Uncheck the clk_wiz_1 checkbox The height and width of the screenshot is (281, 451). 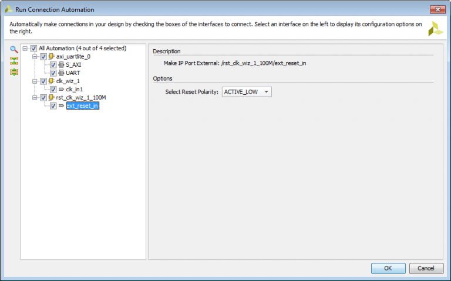pyautogui.click(x=43, y=81)
